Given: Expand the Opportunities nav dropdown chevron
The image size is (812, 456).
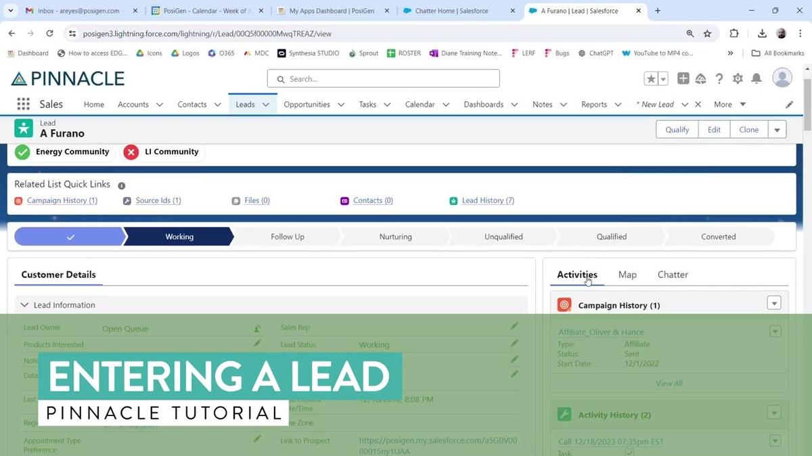Looking at the screenshot, I should point(341,105).
